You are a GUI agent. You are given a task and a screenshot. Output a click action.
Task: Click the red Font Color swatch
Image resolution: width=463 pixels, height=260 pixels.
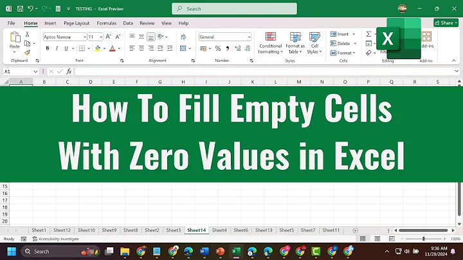click(x=112, y=48)
